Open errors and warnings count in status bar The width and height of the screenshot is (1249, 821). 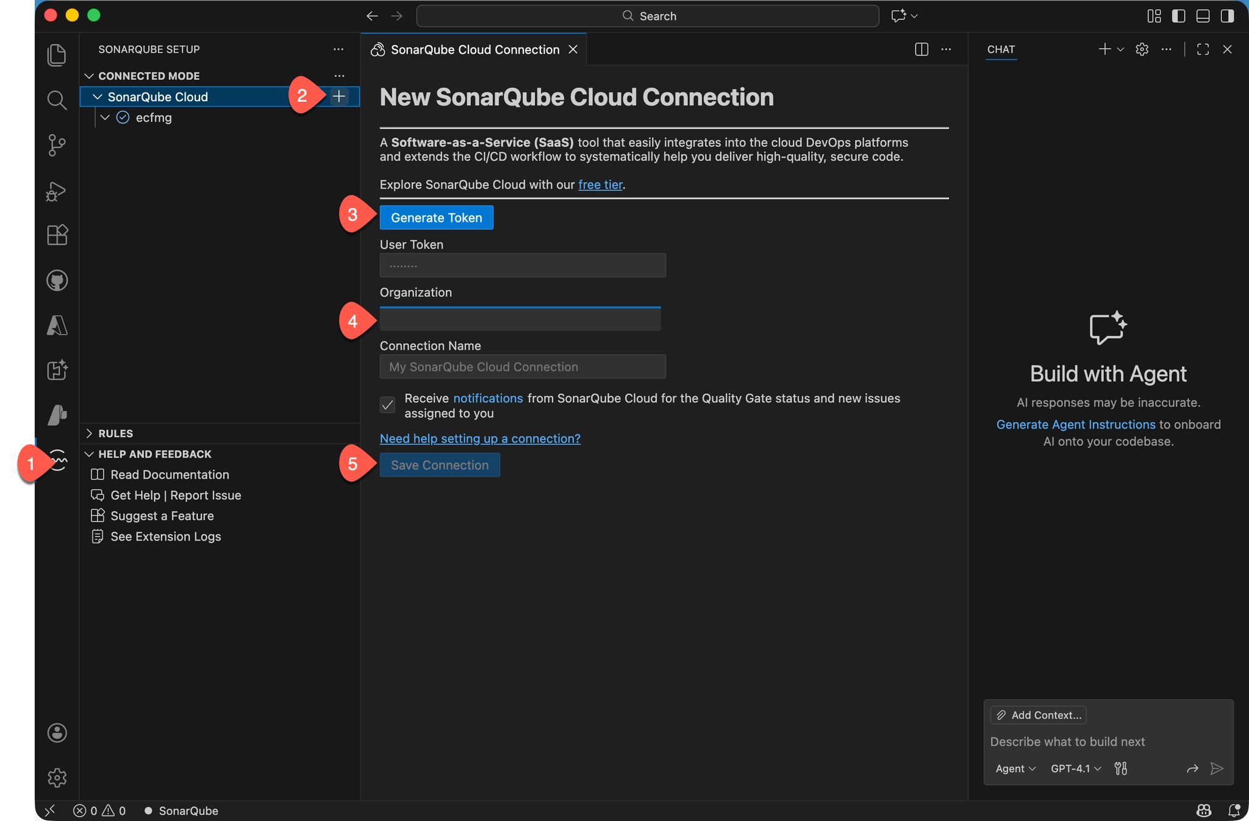[99, 811]
